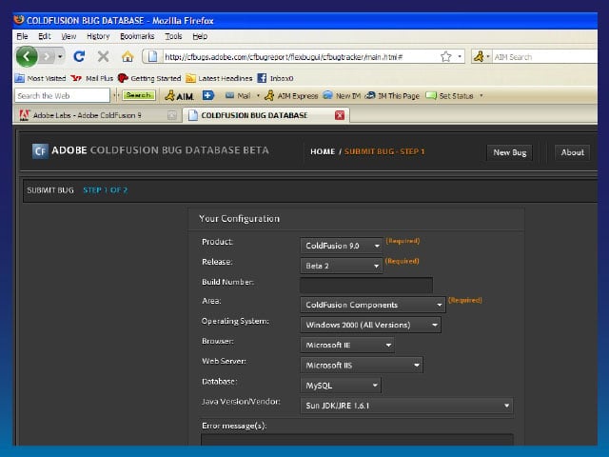609x457 pixels.
Task: Close the COLDFUSION BUG DATABASE tab
Action: [340, 115]
